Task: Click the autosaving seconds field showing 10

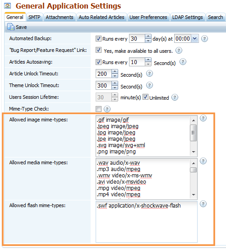Action: point(137,62)
